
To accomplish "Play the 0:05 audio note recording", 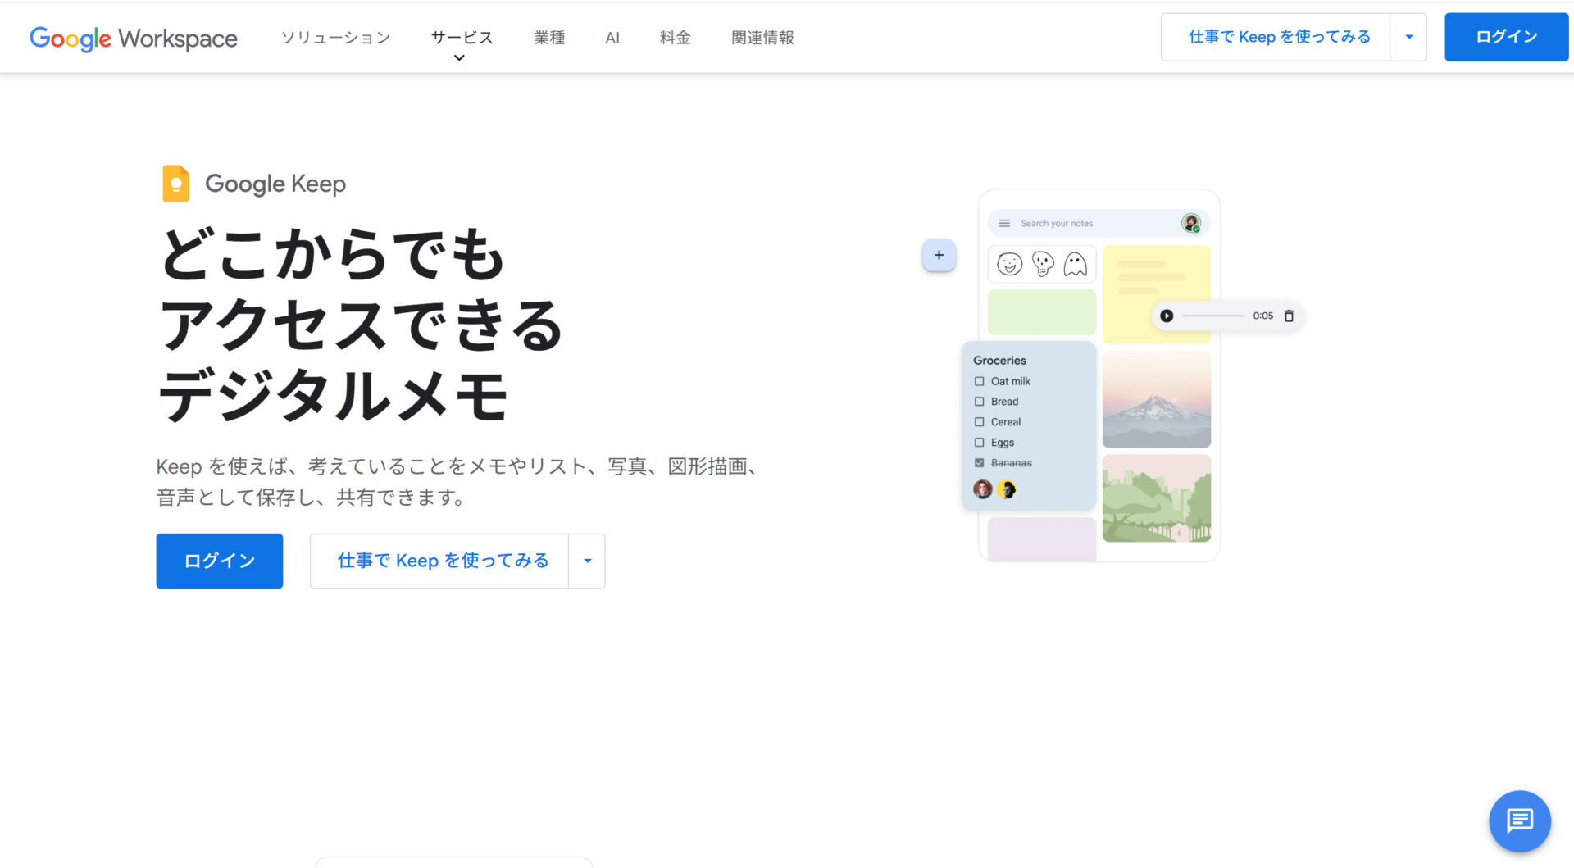I will point(1167,315).
